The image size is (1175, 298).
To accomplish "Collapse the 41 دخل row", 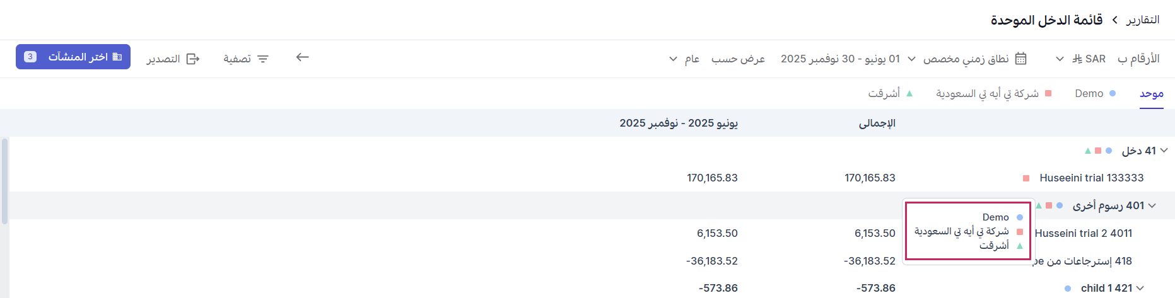I will click(x=1164, y=151).
